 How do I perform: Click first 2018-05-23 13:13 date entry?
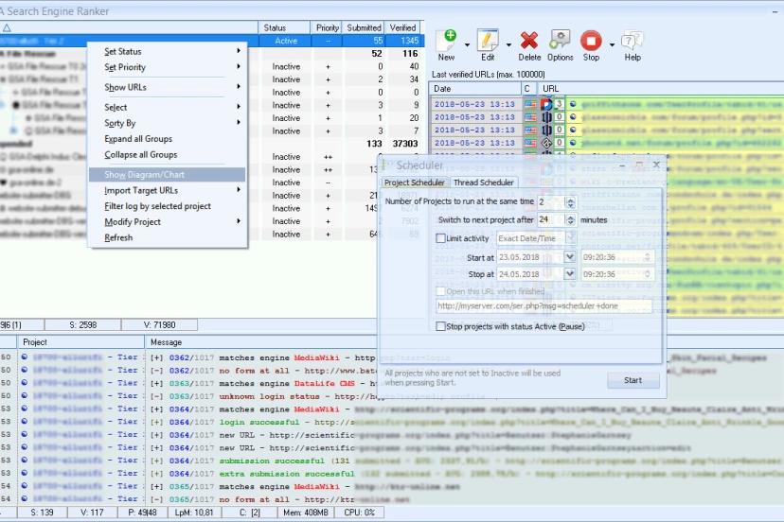coord(474,104)
